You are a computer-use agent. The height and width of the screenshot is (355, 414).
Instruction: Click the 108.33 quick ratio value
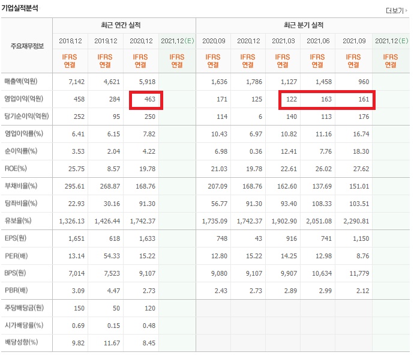click(x=322, y=204)
